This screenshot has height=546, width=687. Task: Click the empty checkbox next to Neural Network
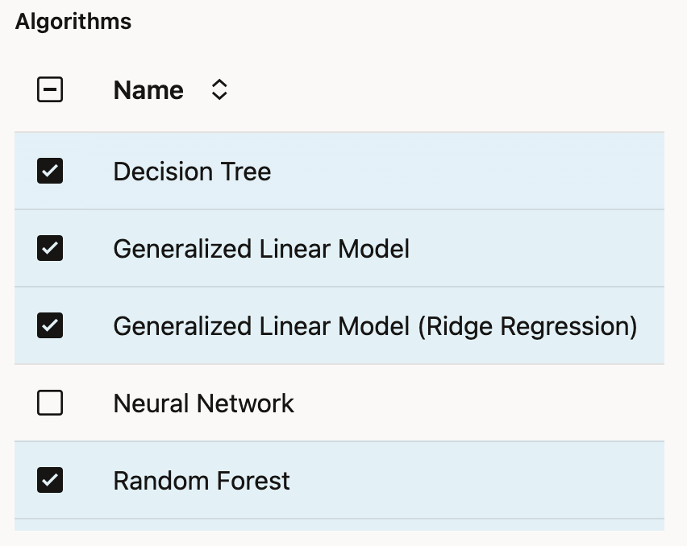[49, 403]
